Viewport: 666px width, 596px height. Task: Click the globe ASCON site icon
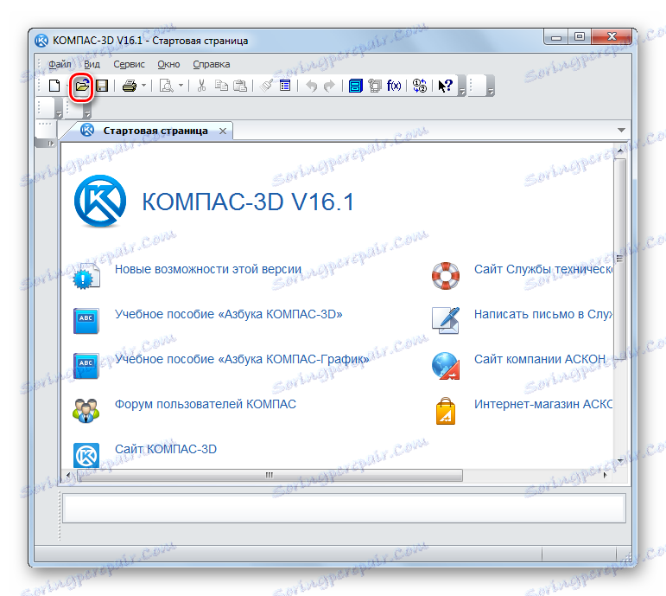click(x=446, y=366)
